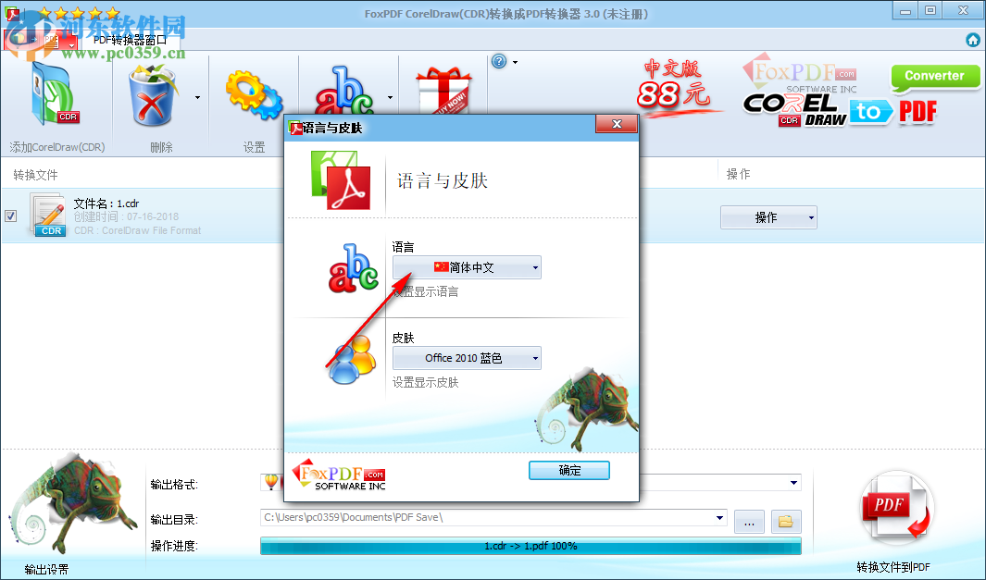The width and height of the screenshot is (986, 580).
Task: Open help via the question mark icon
Action: pos(500,61)
